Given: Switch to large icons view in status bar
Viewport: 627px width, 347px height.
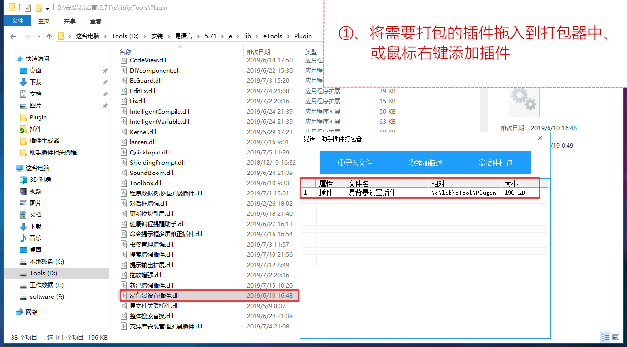Looking at the screenshot, I should pyautogui.click(x=617, y=337).
